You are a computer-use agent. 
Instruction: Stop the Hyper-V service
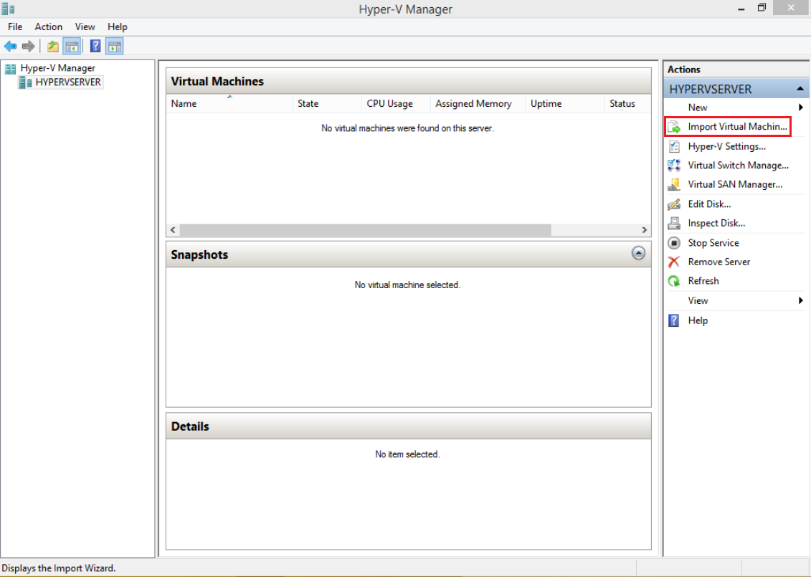click(x=712, y=242)
